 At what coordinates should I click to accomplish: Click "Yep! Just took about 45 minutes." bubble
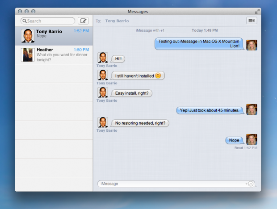(x=210, y=110)
